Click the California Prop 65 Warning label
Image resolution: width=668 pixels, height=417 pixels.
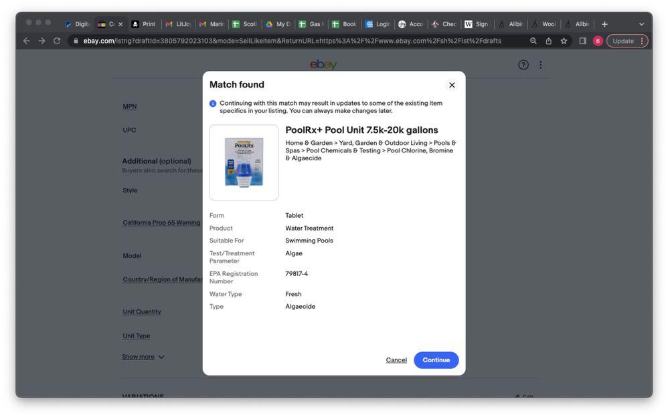pyautogui.click(x=161, y=223)
